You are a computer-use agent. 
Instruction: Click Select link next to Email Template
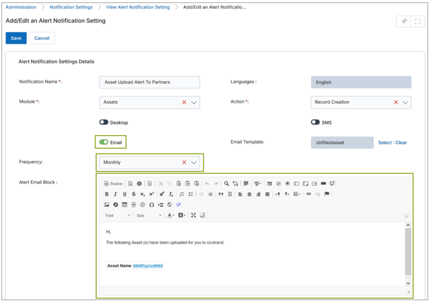(385, 143)
